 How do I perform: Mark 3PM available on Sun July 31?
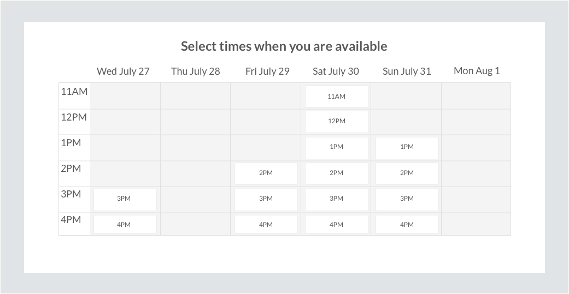tap(407, 200)
